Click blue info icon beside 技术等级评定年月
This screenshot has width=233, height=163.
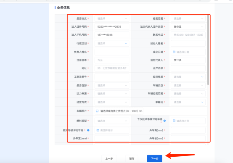click(x=88, y=130)
